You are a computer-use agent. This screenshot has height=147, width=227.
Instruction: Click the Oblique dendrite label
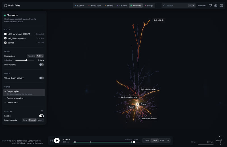tap(129, 97)
